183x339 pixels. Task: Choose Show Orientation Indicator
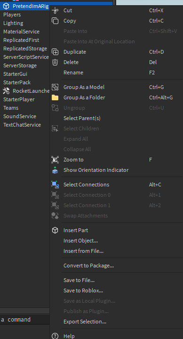coord(117,170)
